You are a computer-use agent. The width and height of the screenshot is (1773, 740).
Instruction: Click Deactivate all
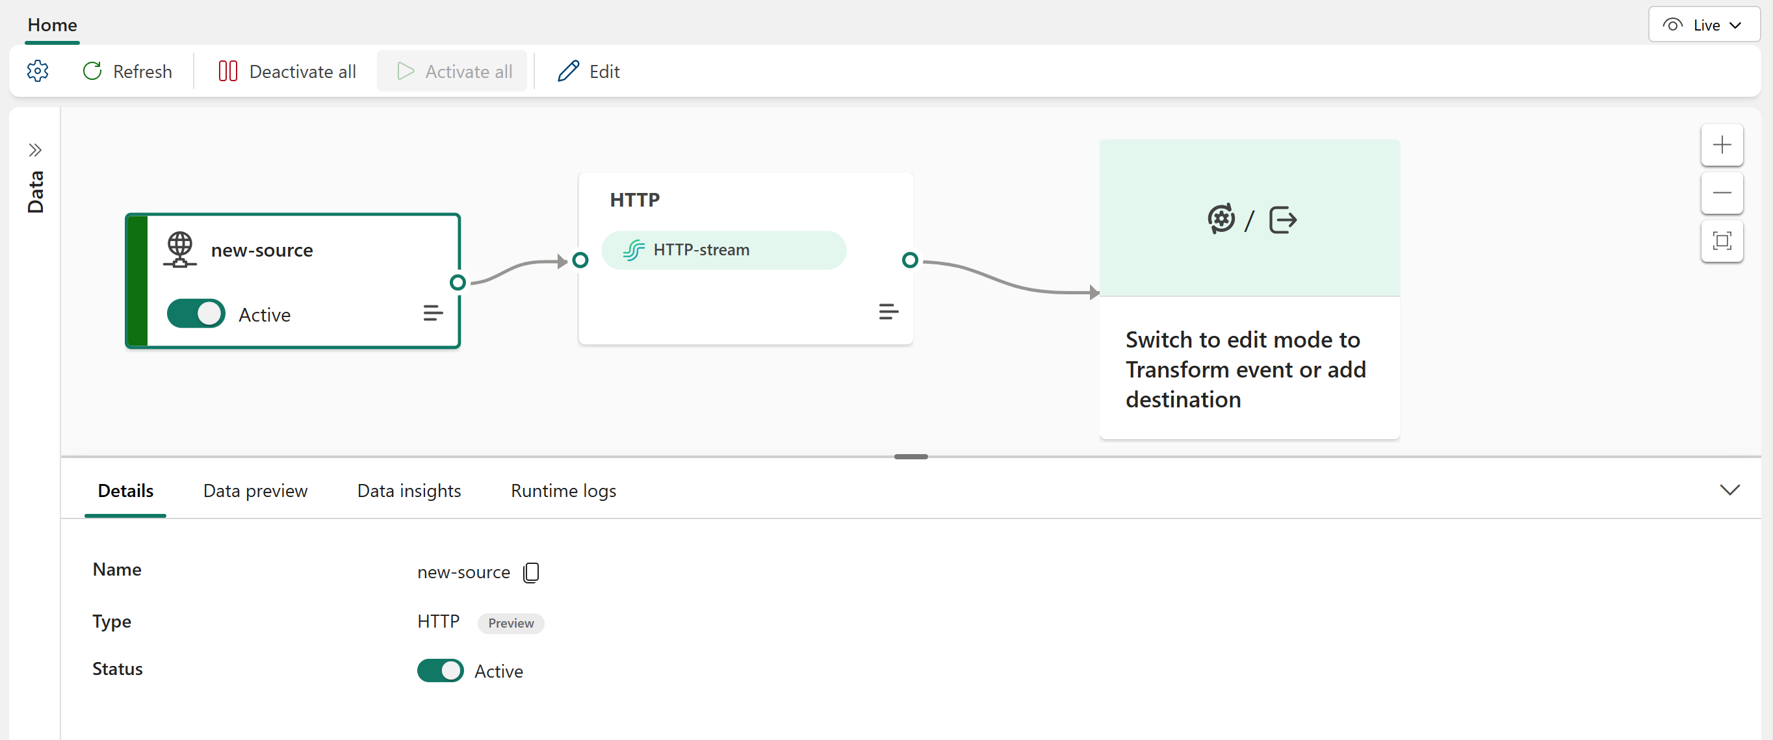pyautogui.click(x=285, y=71)
